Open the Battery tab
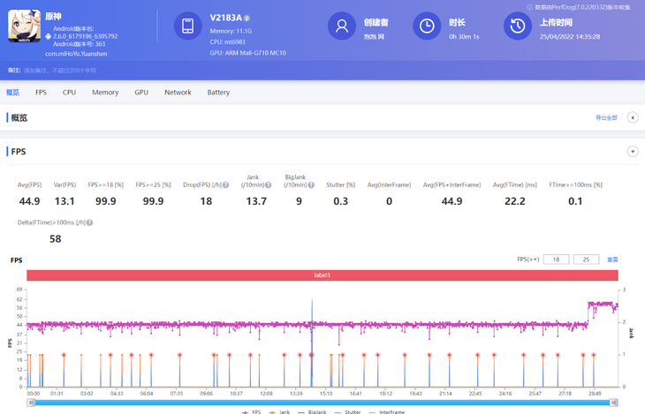Viewport: 645px width, 414px height. tap(218, 93)
